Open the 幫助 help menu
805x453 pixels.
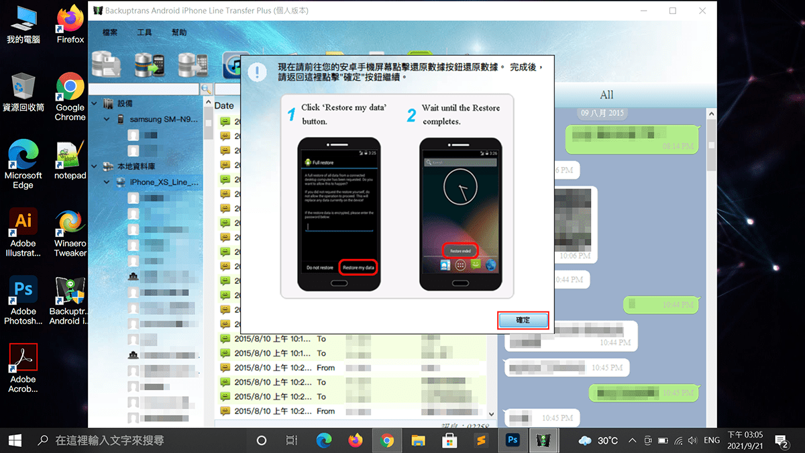click(178, 32)
